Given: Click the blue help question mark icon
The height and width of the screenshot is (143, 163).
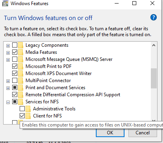Looking at the screenshot, I should pyautogui.click(x=154, y=17).
